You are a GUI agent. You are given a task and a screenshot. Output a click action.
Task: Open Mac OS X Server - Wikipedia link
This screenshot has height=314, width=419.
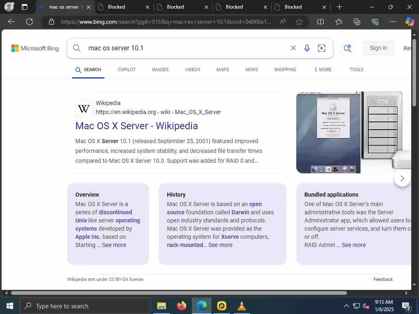click(137, 126)
